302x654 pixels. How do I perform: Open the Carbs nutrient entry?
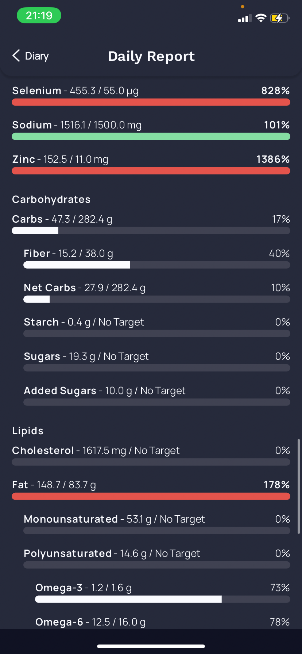pyautogui.click(x=151, y=224)
